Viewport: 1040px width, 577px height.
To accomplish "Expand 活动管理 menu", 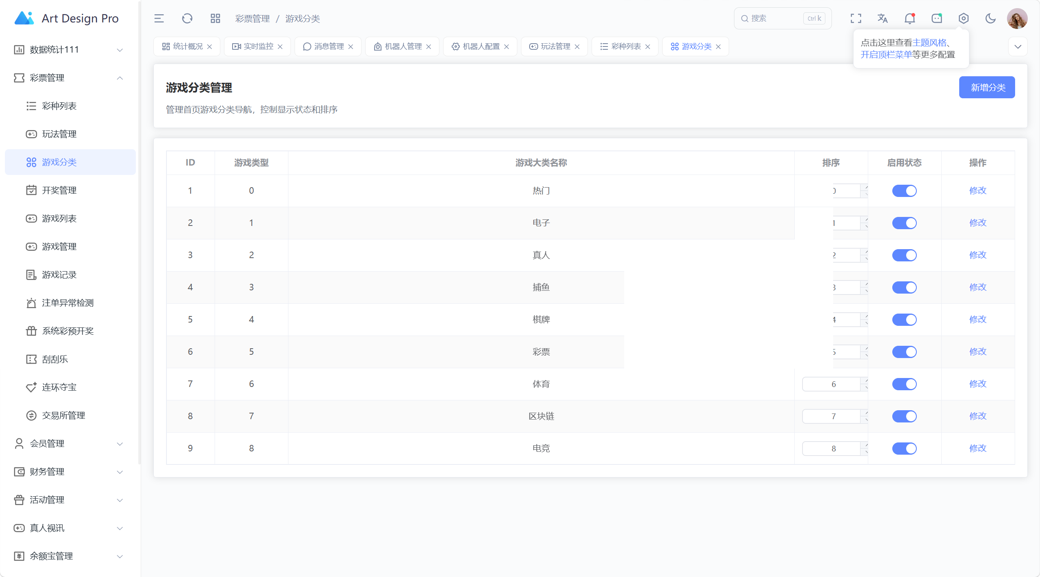I will 70,500.
